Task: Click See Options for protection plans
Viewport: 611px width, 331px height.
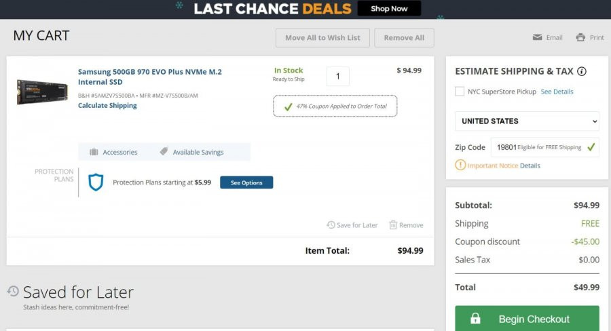Action: click(x=246, y=182)
